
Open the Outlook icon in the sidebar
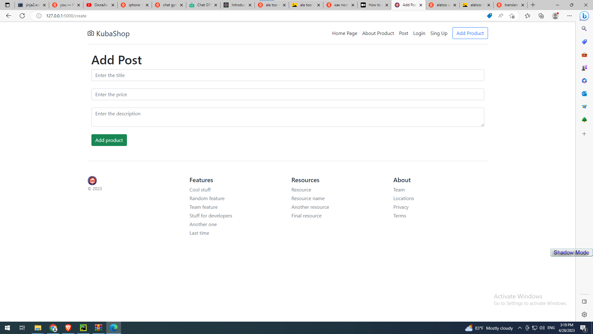(x=584, y=94)
